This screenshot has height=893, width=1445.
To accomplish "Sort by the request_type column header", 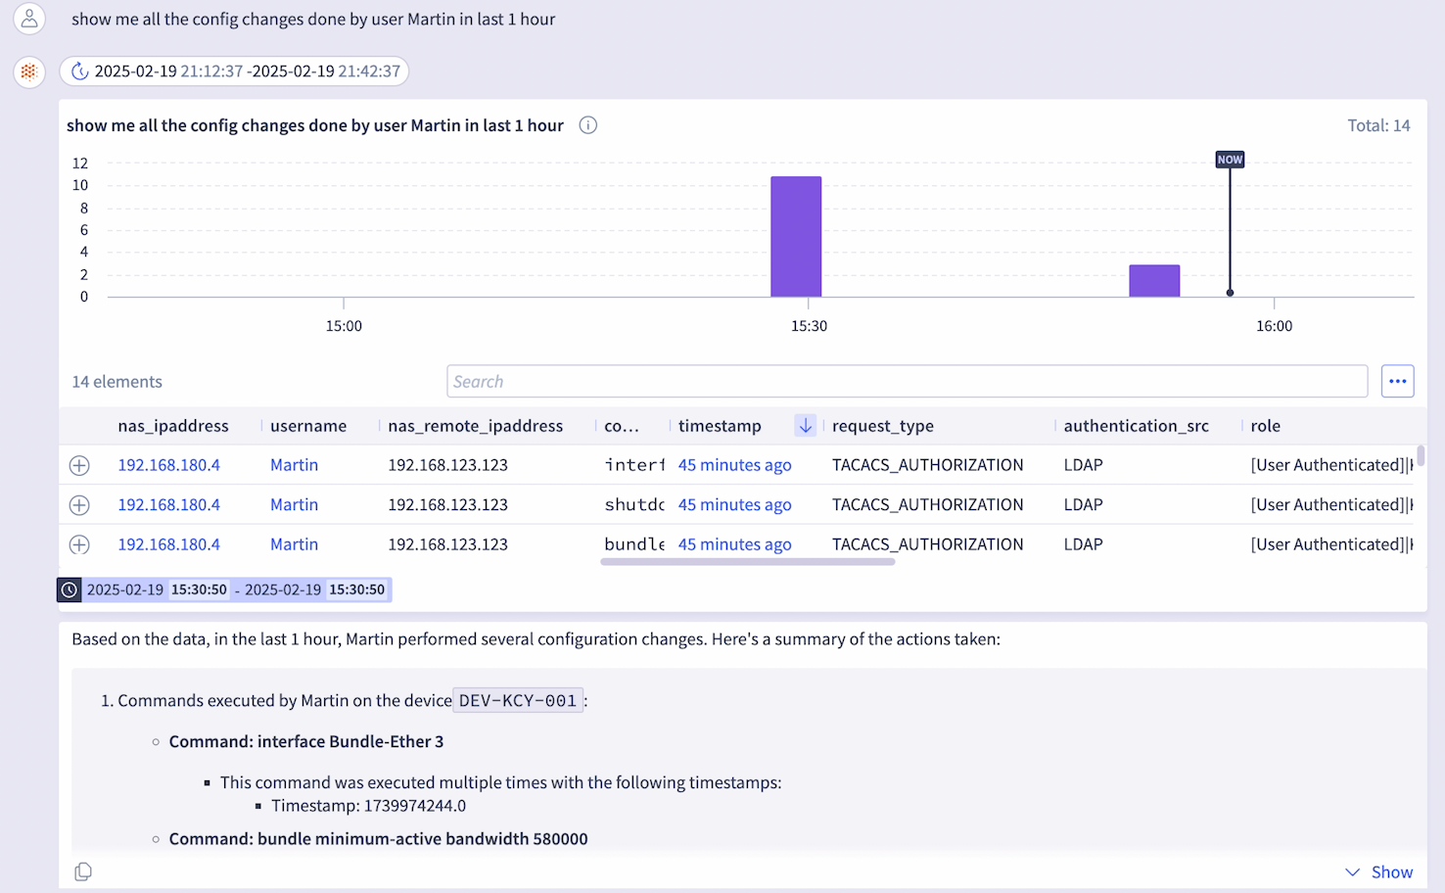I will (x=883, y=426).
